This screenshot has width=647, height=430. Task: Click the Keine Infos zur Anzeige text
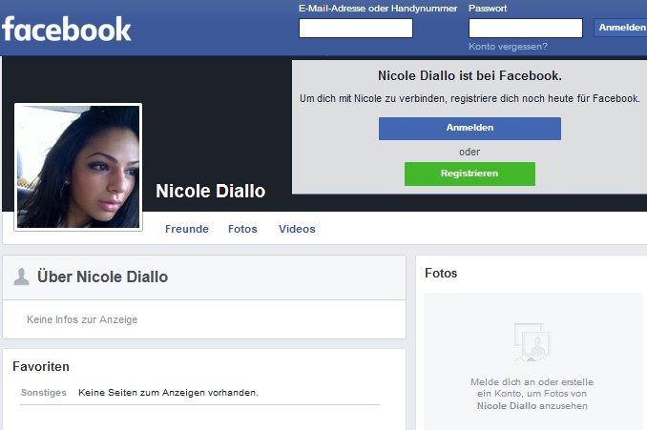click(x=82, y=319)
